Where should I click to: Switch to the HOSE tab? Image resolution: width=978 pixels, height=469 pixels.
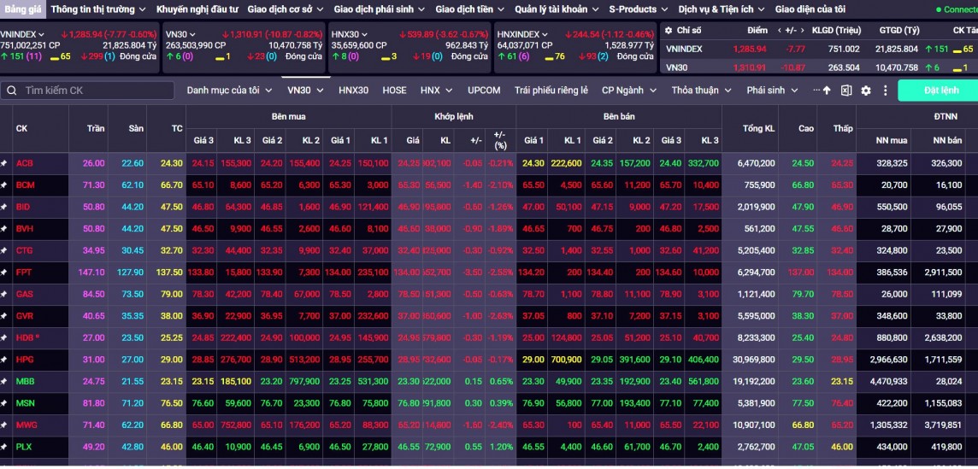pos(394,91)
